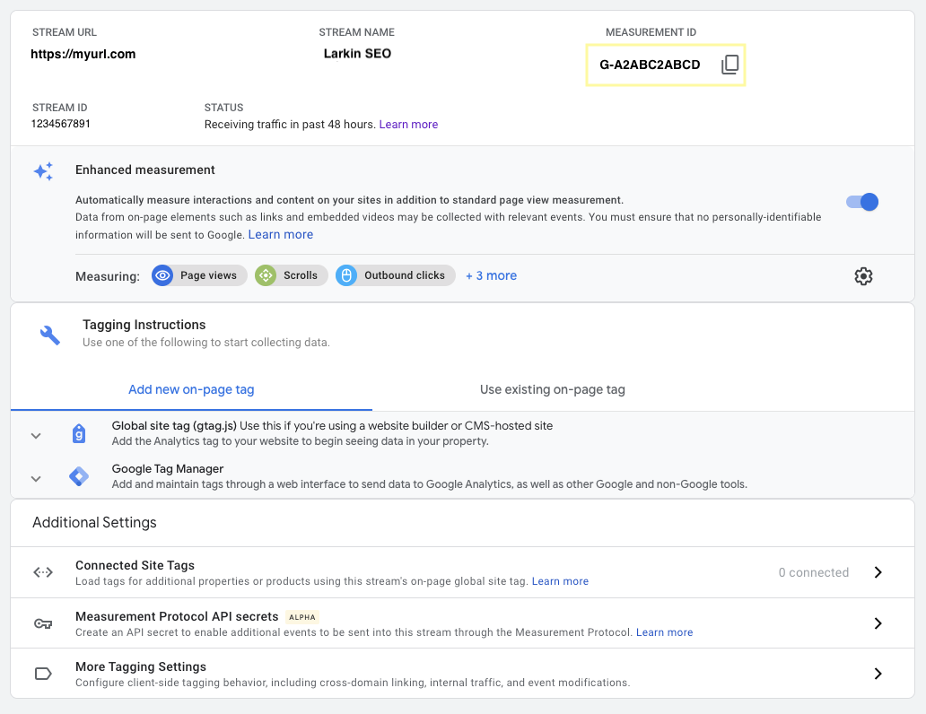Open Enhanced measurement settings gear
Image resolution: width=926 pixels, height=714 pixels.
point(863,275)
